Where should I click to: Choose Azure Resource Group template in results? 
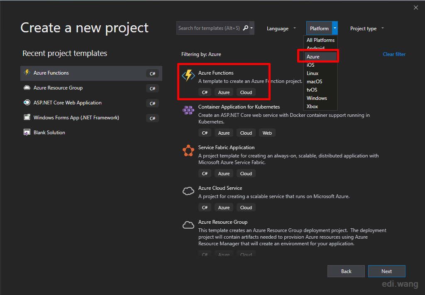click(223, 222)
